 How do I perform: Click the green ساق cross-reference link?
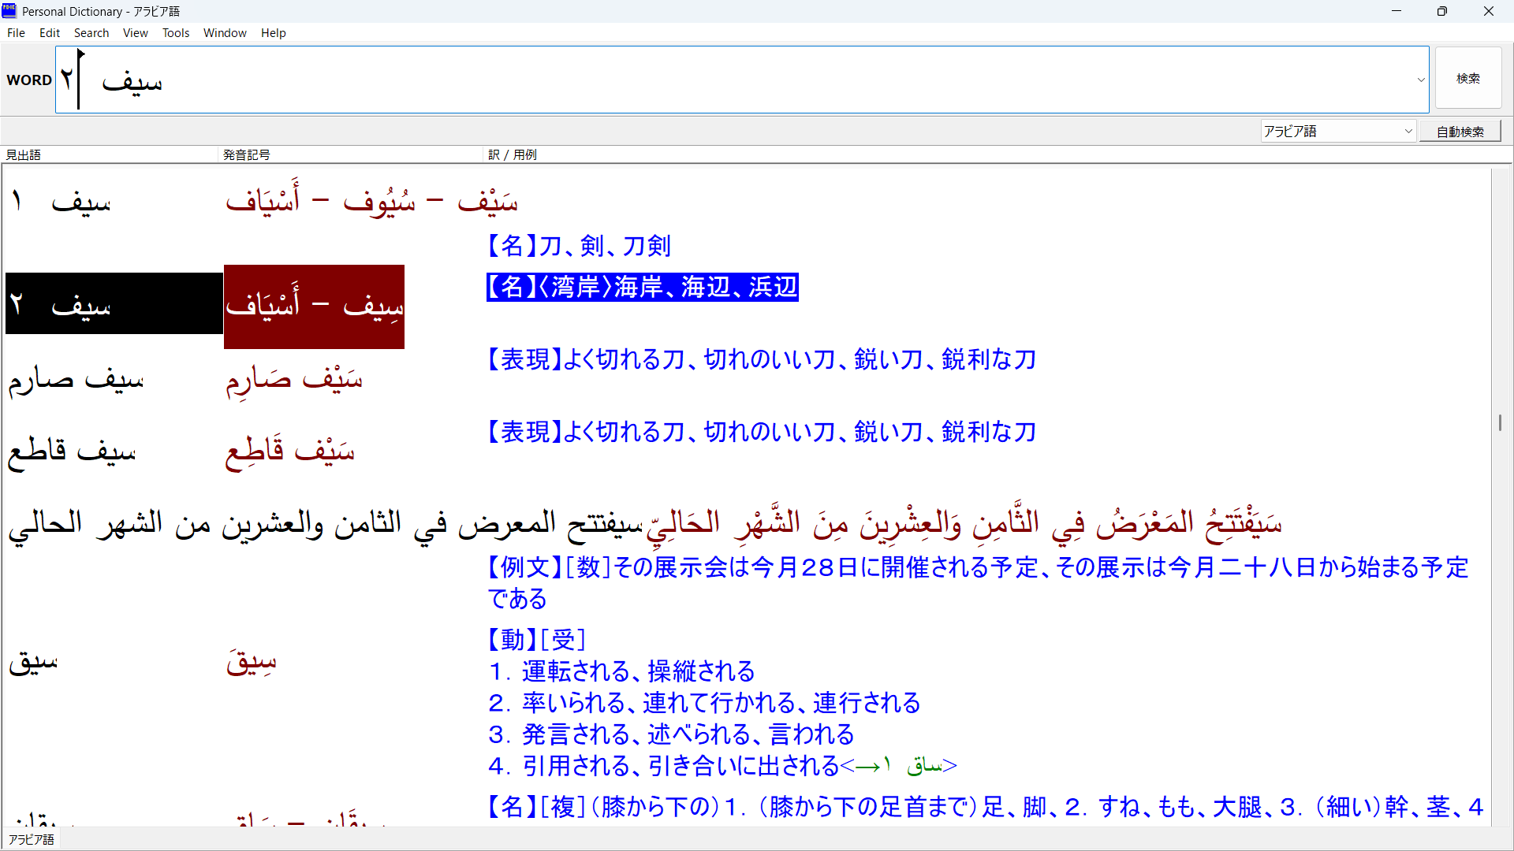pyautogui.click(x=924, y=765)
